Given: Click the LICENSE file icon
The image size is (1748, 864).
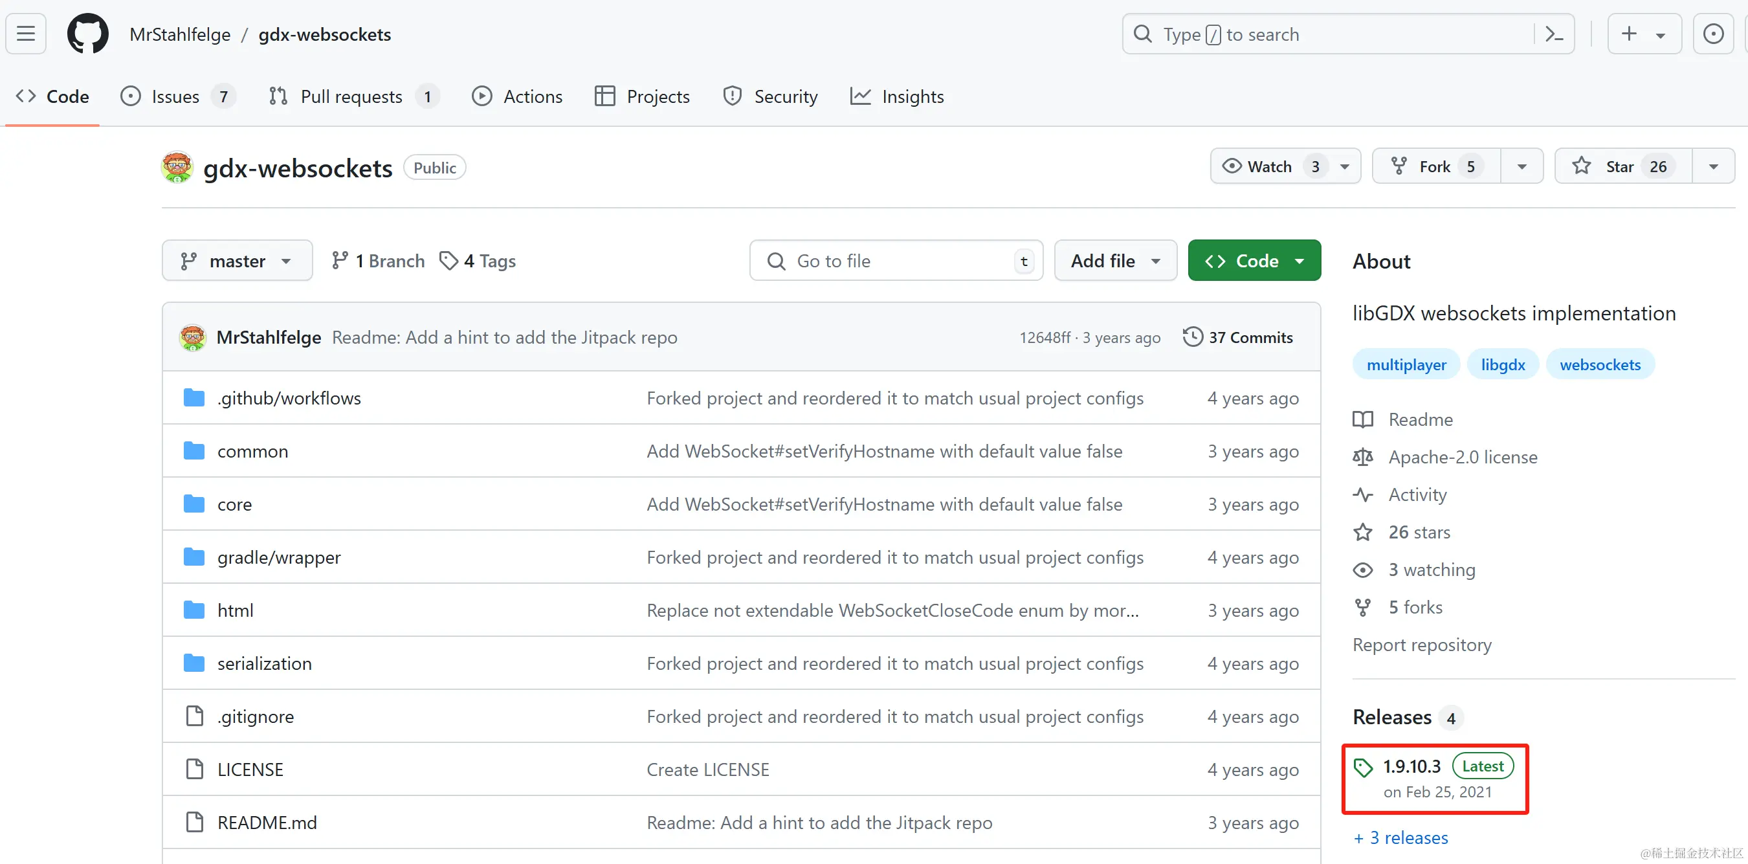Looking at the screenshot, I should (195, 769).
